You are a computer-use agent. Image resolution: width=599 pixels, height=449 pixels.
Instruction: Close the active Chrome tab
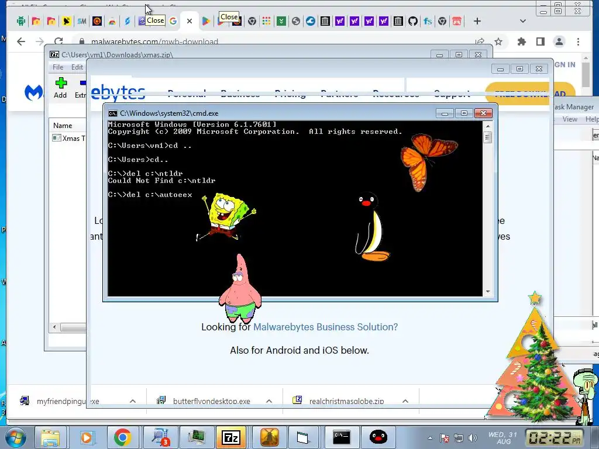coord(189,22)
